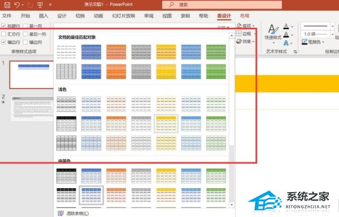Open the 笔颜色 pen color picker

tap(313, 42)
